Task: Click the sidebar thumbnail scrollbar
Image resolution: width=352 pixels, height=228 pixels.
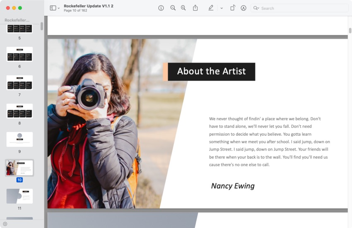Action: click(x=42, y=26)
